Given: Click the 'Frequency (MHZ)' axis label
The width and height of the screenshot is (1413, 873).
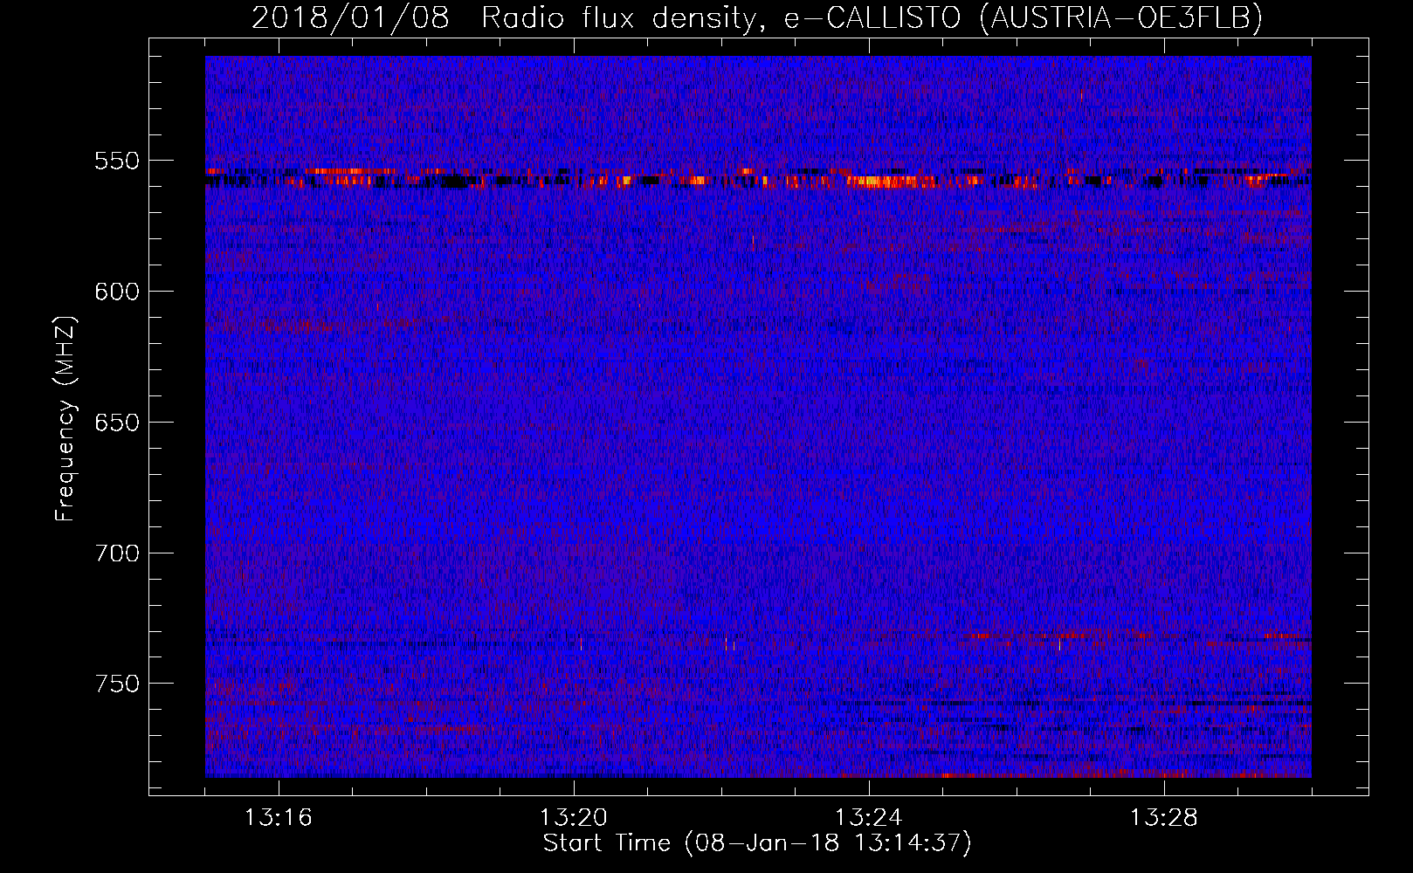Looking at the screenshot, I should click(x=65, y=419).
